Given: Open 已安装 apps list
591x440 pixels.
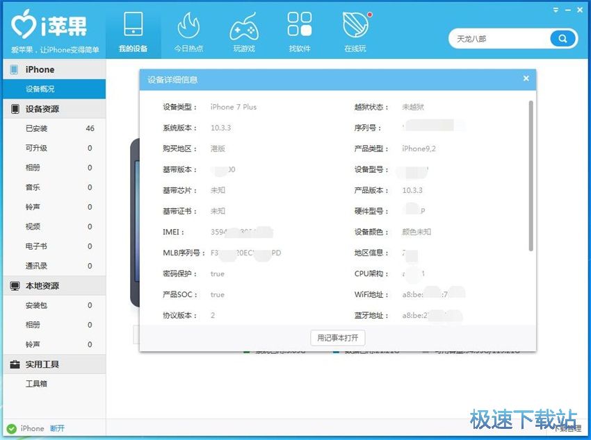Looking at the screenshot, I should [x=54, y=128].
